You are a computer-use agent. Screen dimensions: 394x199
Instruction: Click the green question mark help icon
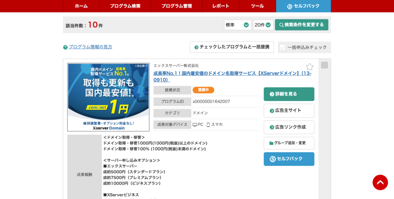tap(65, 47)
